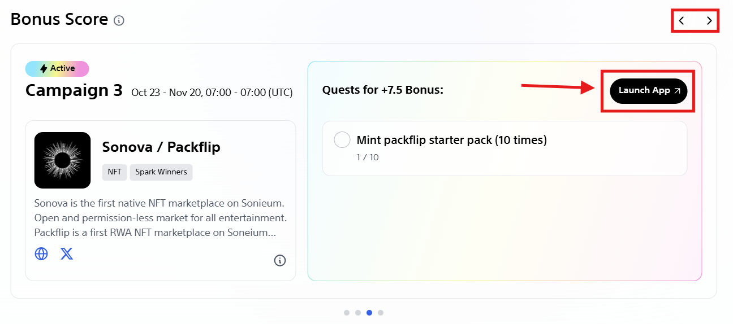Click the Sonova / Packflip title
The image size is (733, 324).
[x=161, y=147]
